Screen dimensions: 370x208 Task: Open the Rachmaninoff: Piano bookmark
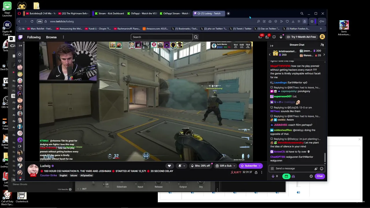point(127,29)
